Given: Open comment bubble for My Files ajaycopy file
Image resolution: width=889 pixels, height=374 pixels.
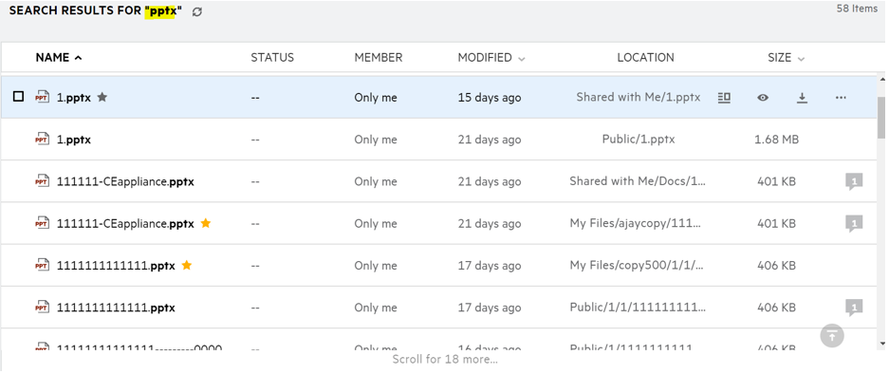Looking at the screenshot, I should tap(854, 224).
